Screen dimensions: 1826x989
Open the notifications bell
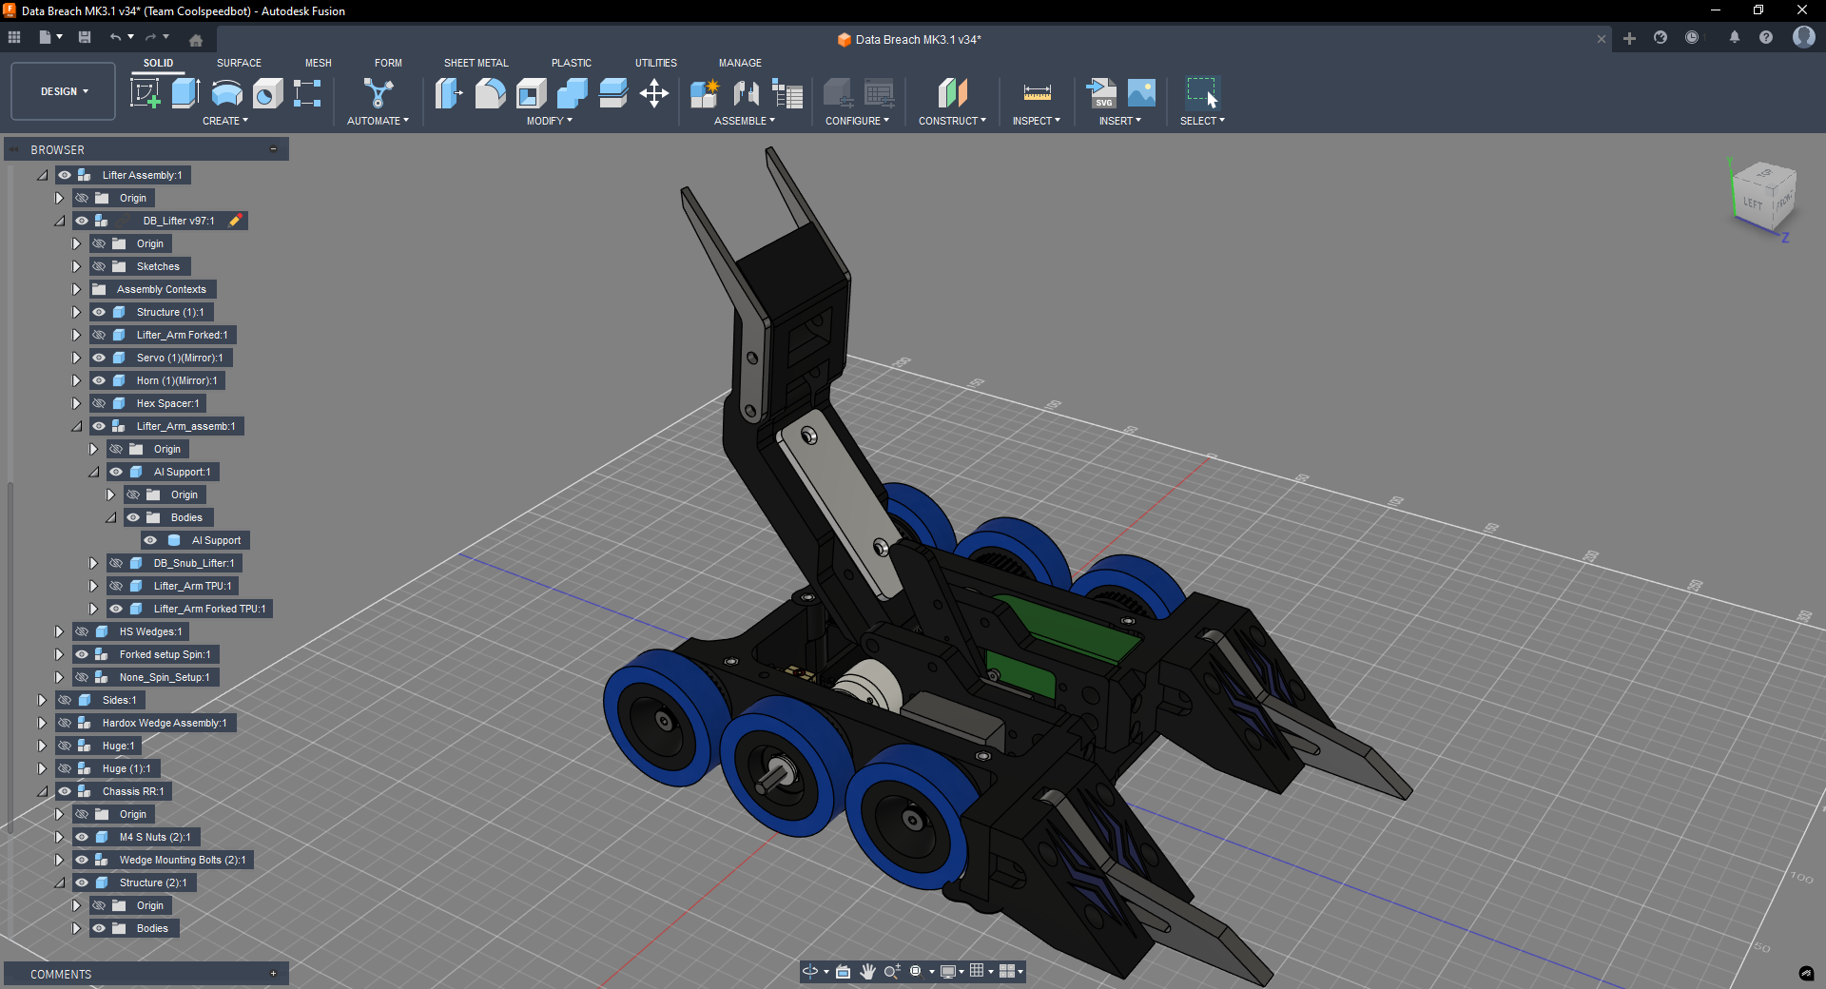click(x=1734, y=37)
